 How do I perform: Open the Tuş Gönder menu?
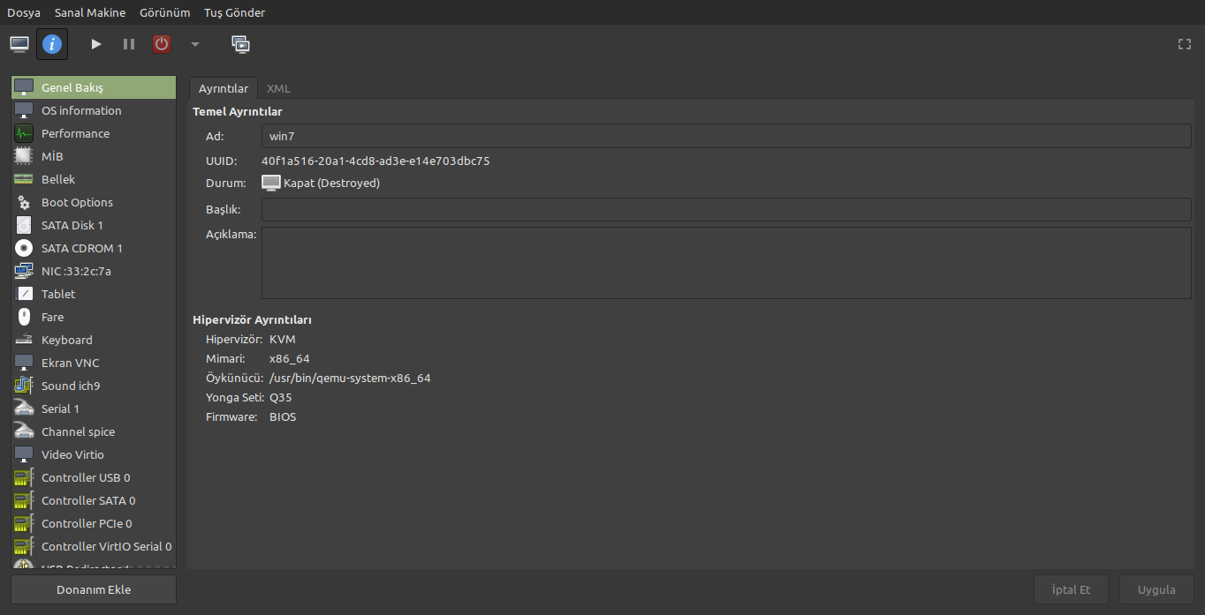[234, 12]
